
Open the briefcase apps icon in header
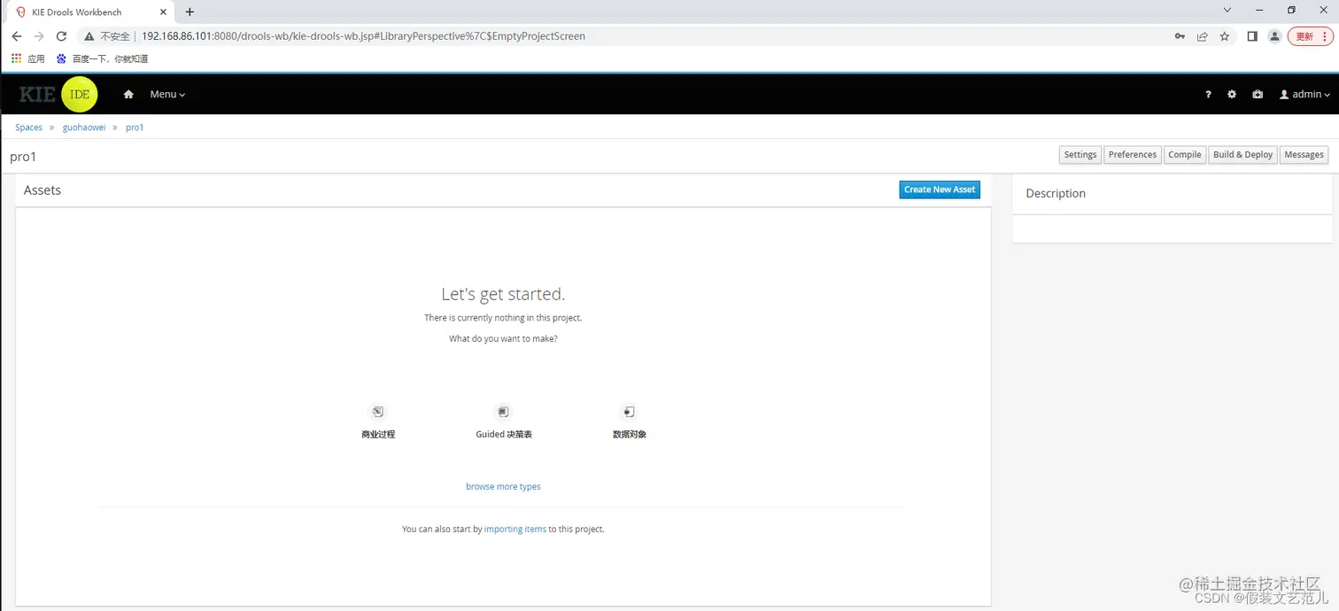pyautogui.click(x=1258, y=95)
